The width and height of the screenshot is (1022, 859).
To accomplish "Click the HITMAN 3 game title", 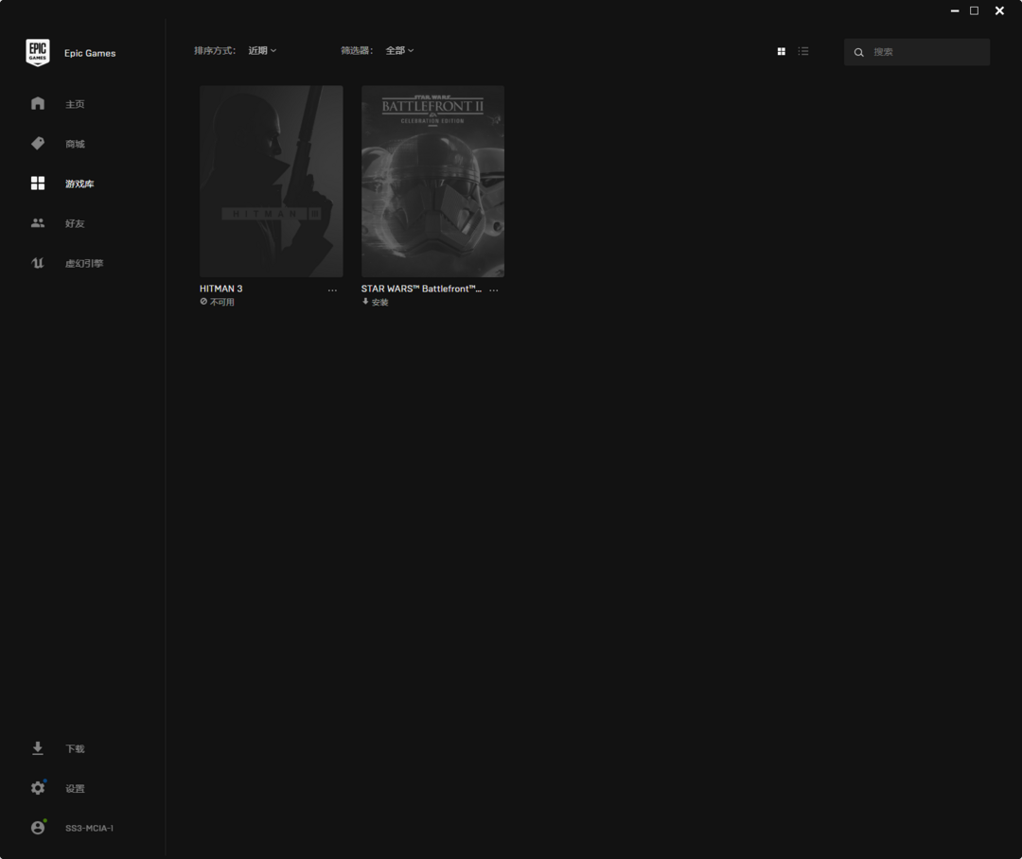I will point(220,289).
